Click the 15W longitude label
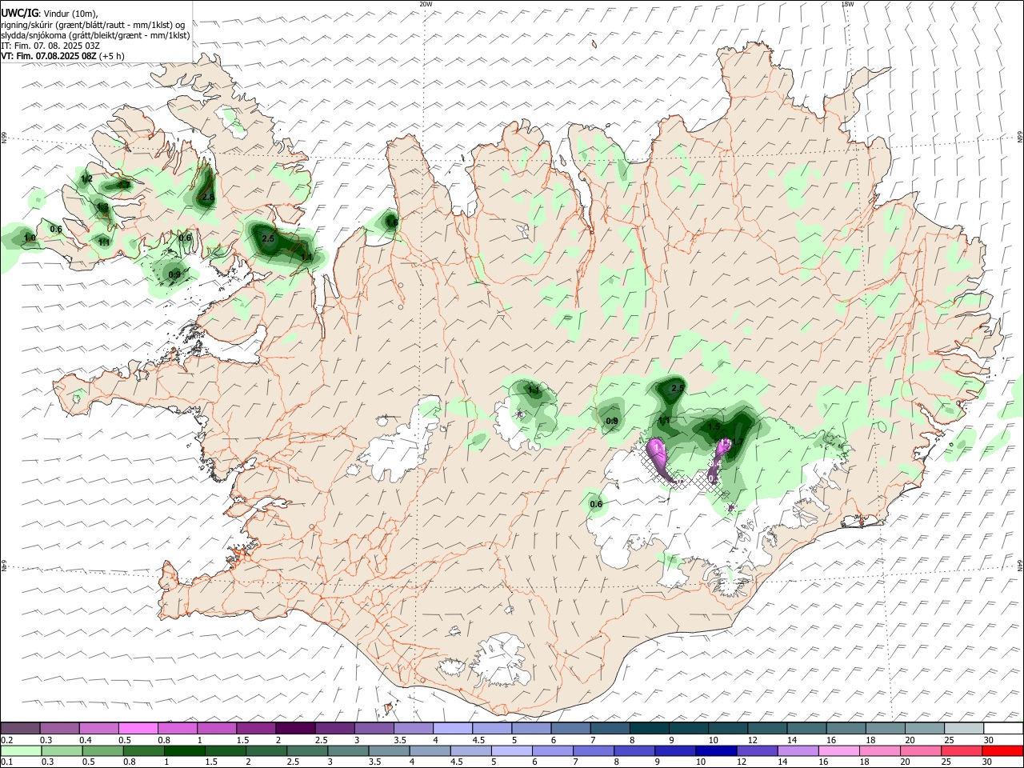The width and height of the screenshot is (1024, 768). coord(847,4)
